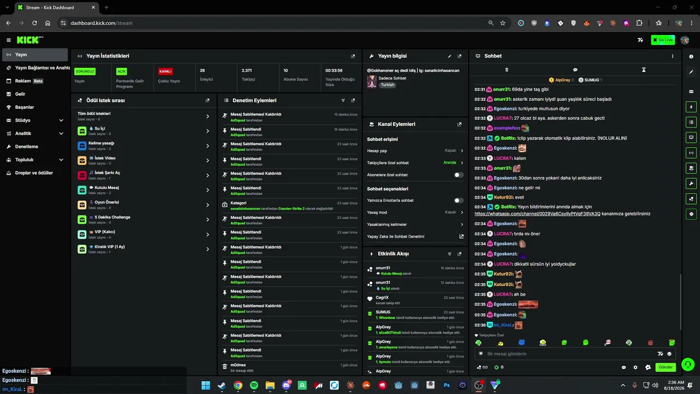700x394 pixels.
Task: Expand the Kutulu Mesaj reward requests
Action: [x=144, y=190]
